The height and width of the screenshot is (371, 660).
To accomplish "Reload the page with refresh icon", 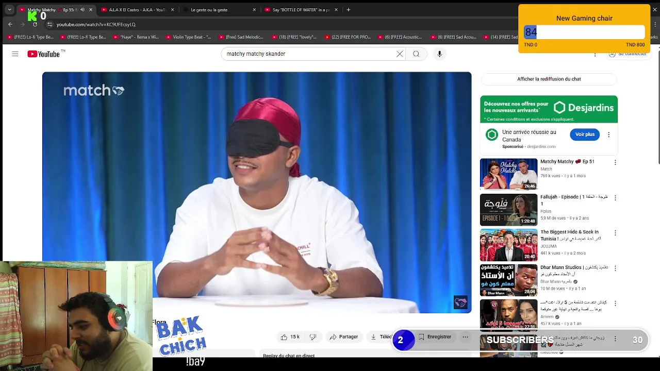I will [35, 24].
